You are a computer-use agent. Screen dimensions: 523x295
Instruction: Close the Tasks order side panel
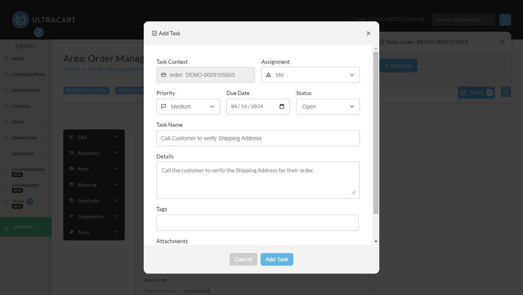[502, 42]
